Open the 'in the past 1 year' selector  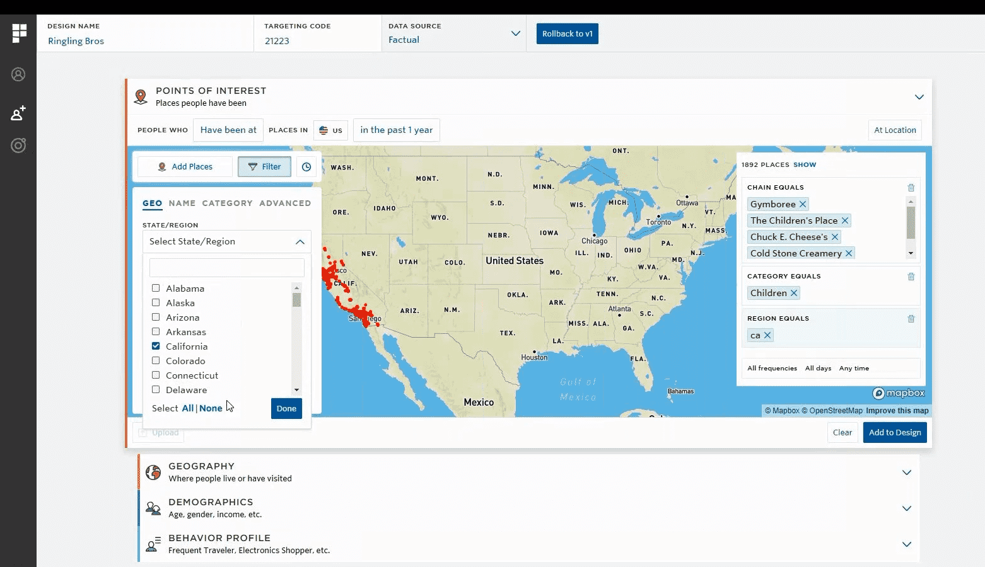[397, 130]
